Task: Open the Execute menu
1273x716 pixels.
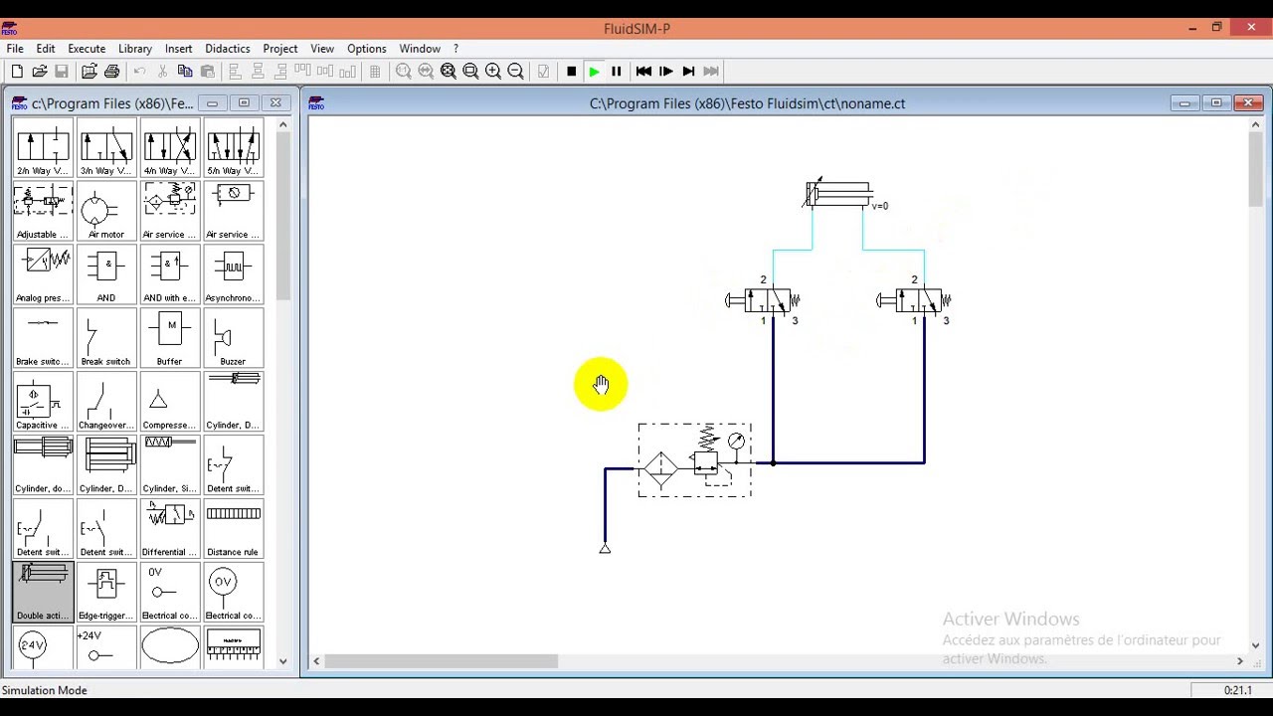Action: 87,49
